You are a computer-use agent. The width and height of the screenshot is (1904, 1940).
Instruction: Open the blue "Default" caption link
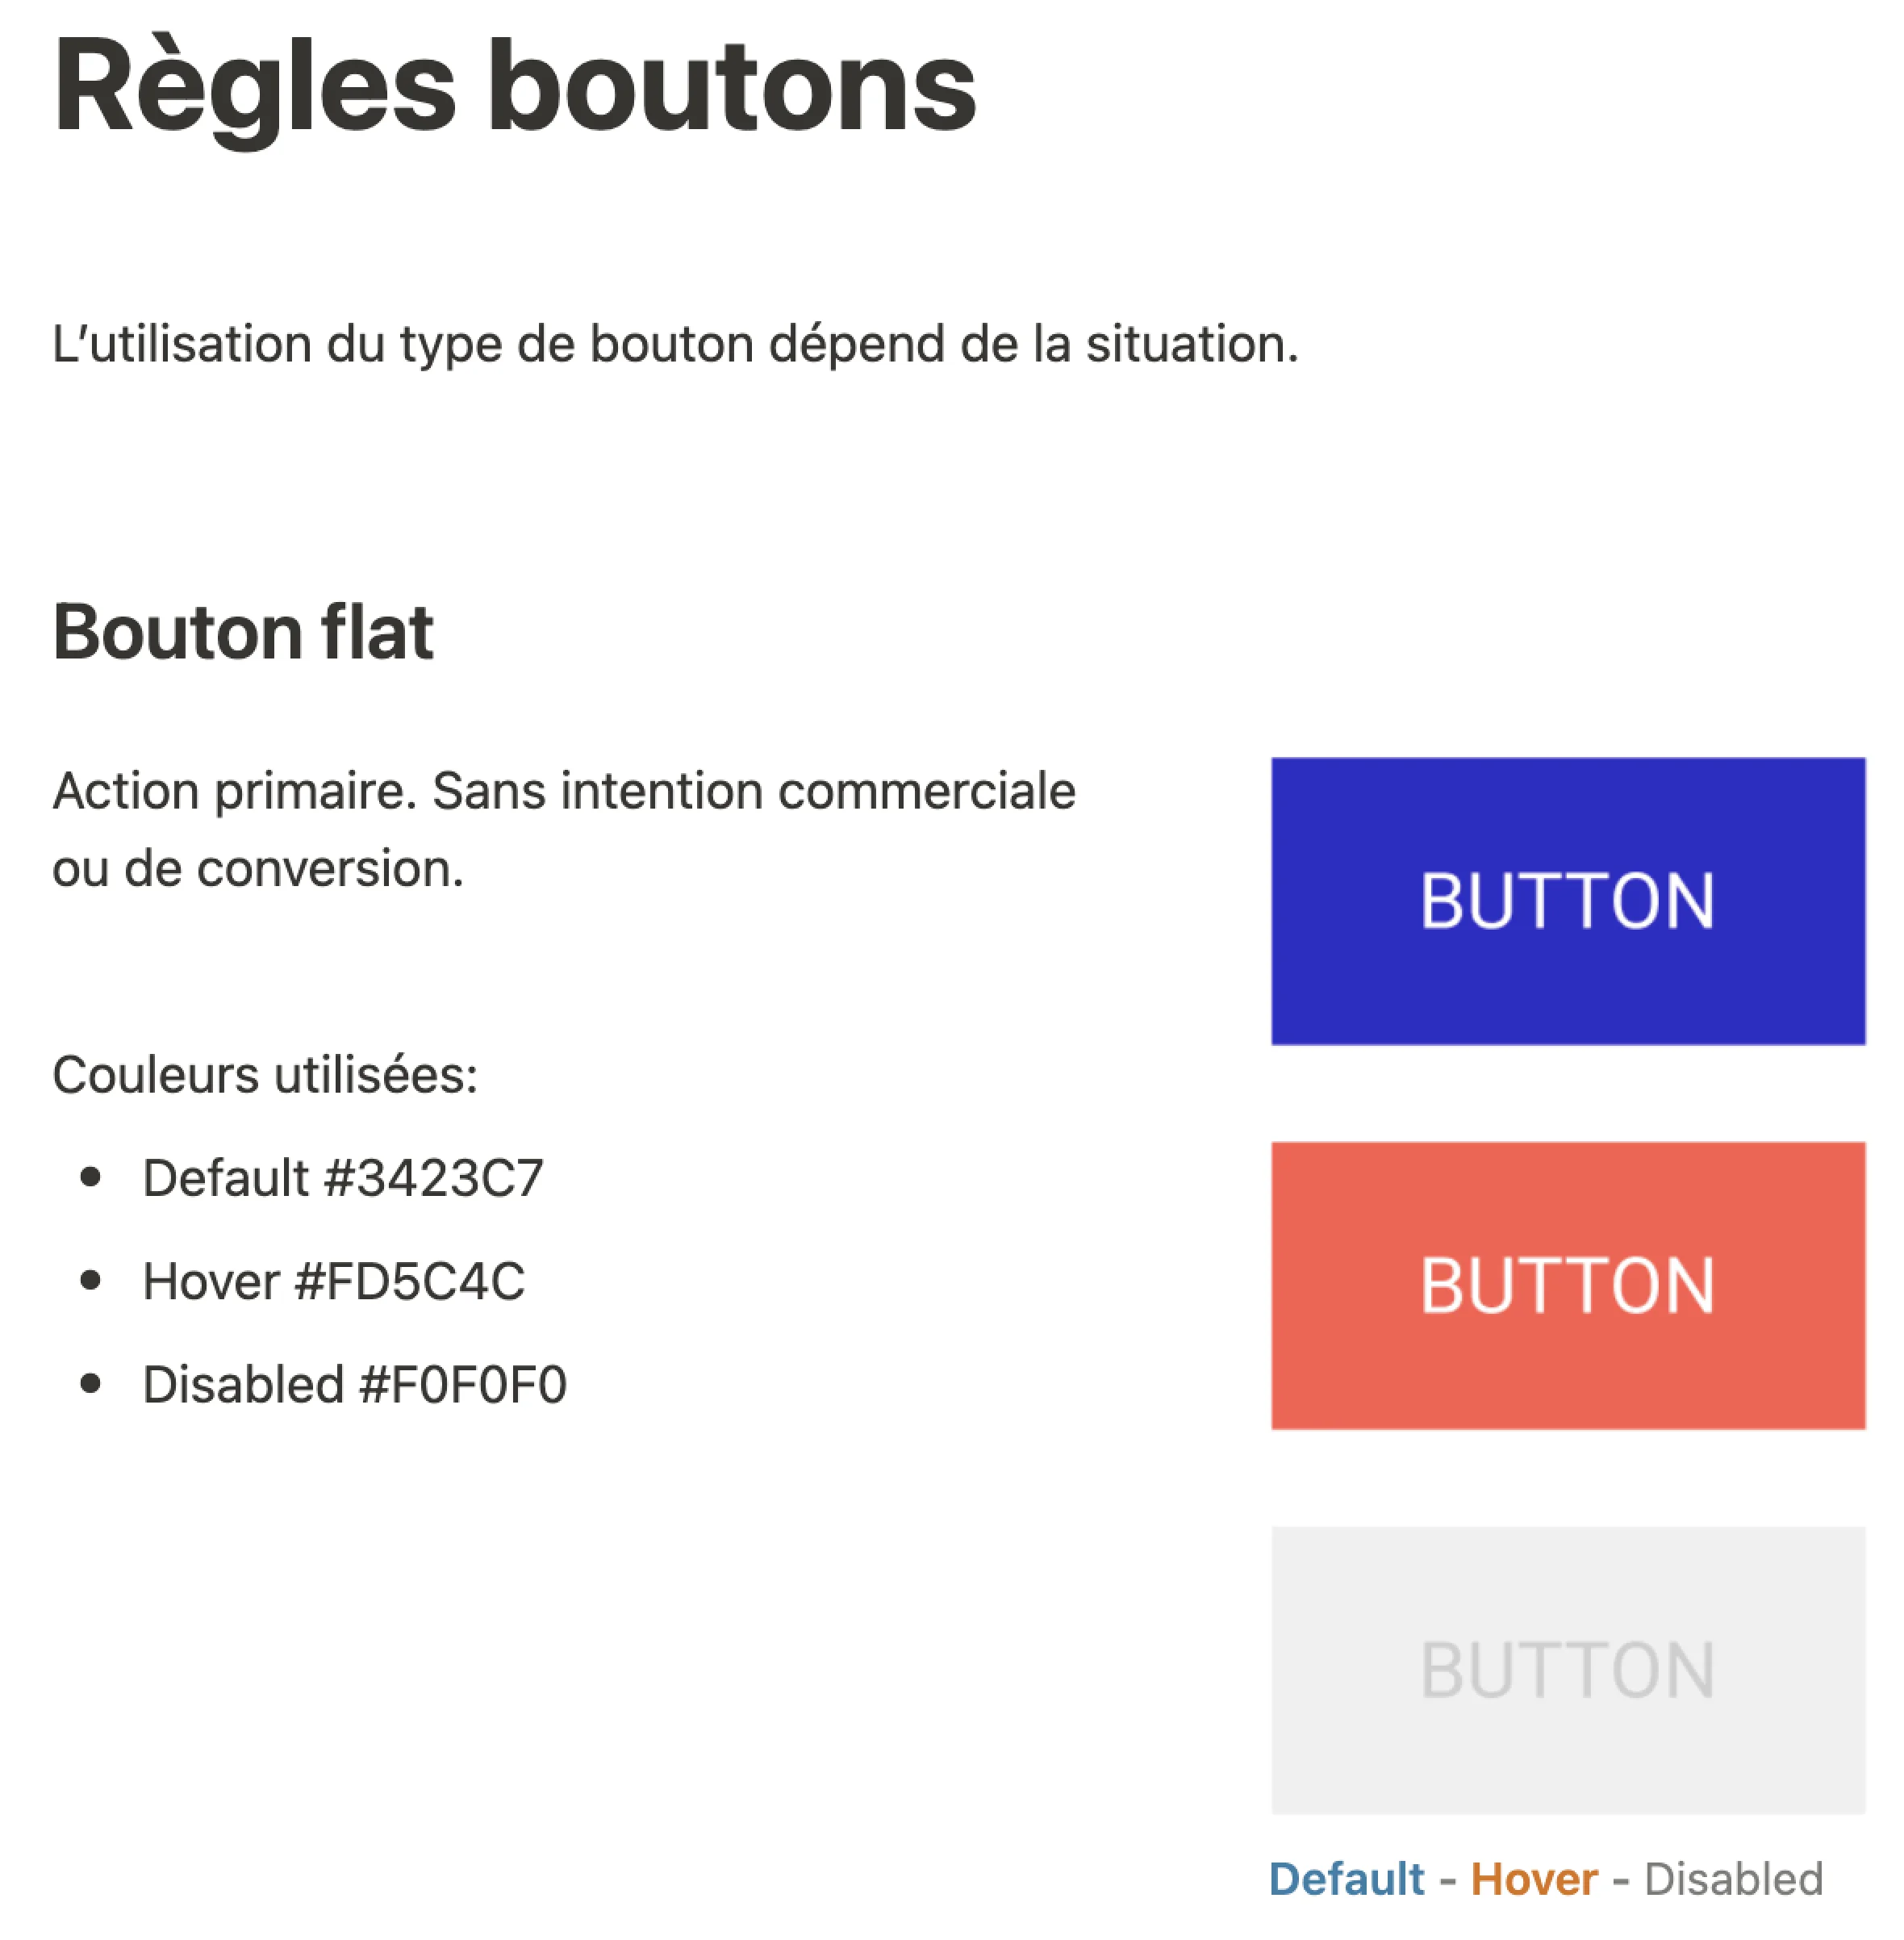(1346, 1879)
